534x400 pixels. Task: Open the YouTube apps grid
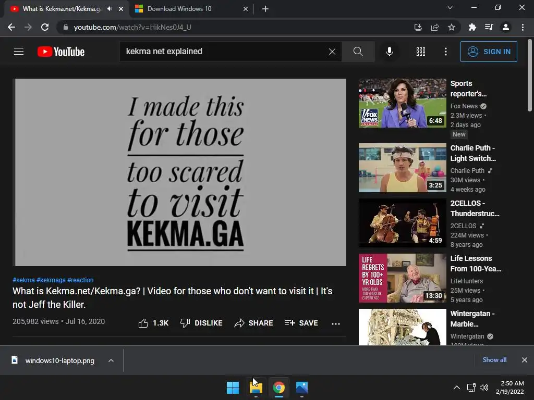[421, 52]
